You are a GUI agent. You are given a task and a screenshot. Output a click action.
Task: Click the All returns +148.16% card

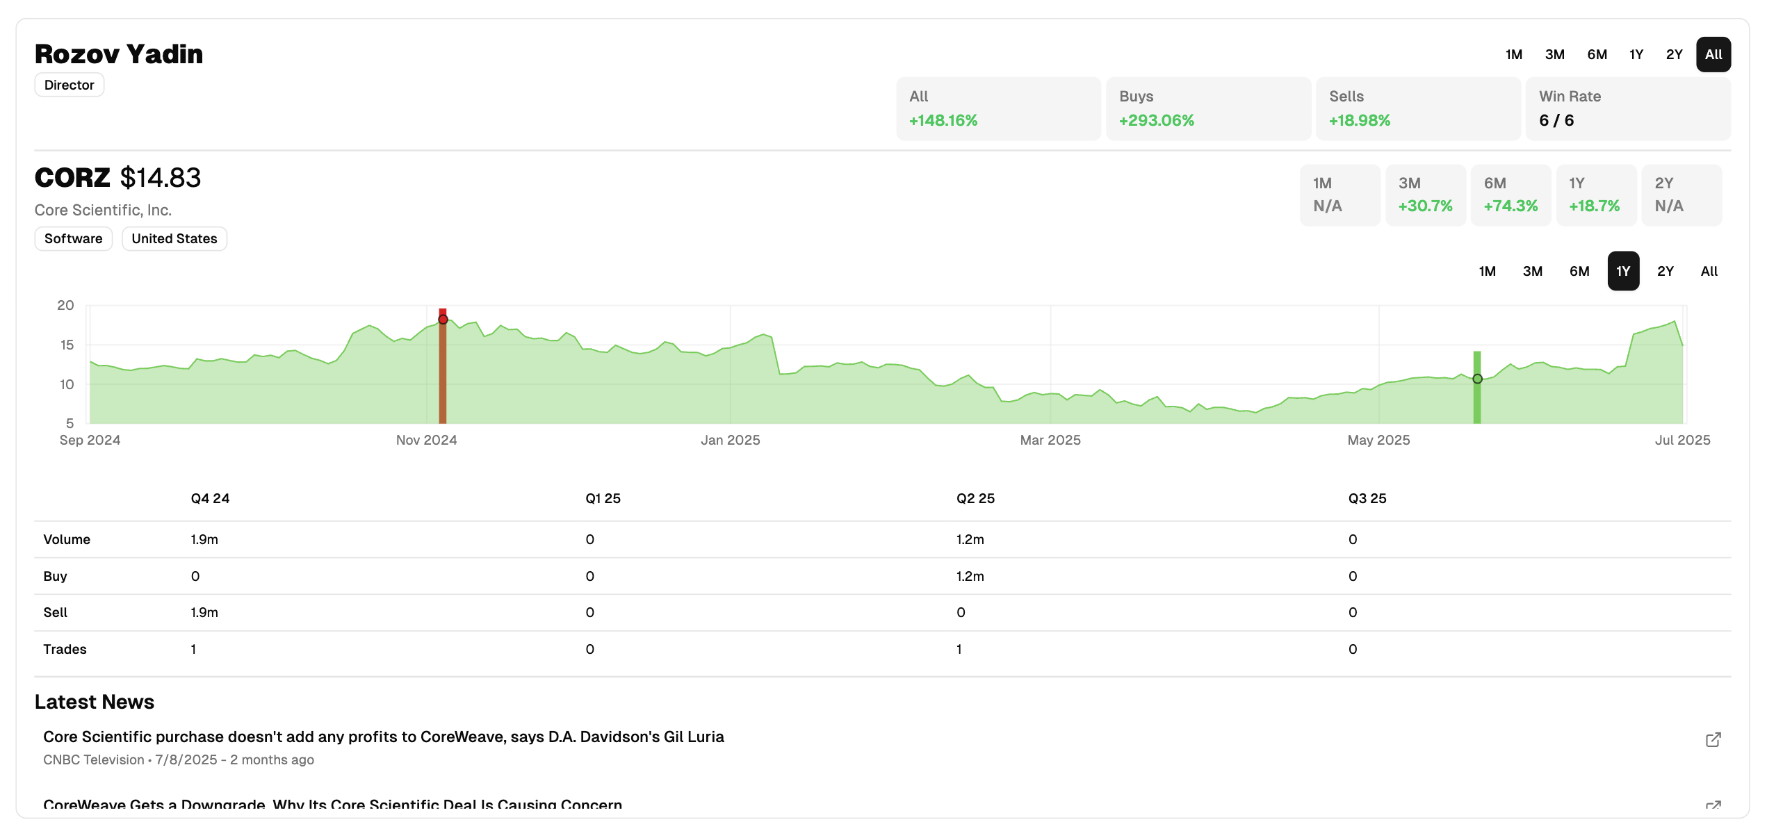(x=998, y=108)
